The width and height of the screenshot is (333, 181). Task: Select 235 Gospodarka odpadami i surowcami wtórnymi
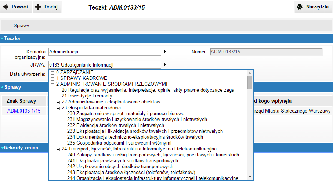coord(119,143)
